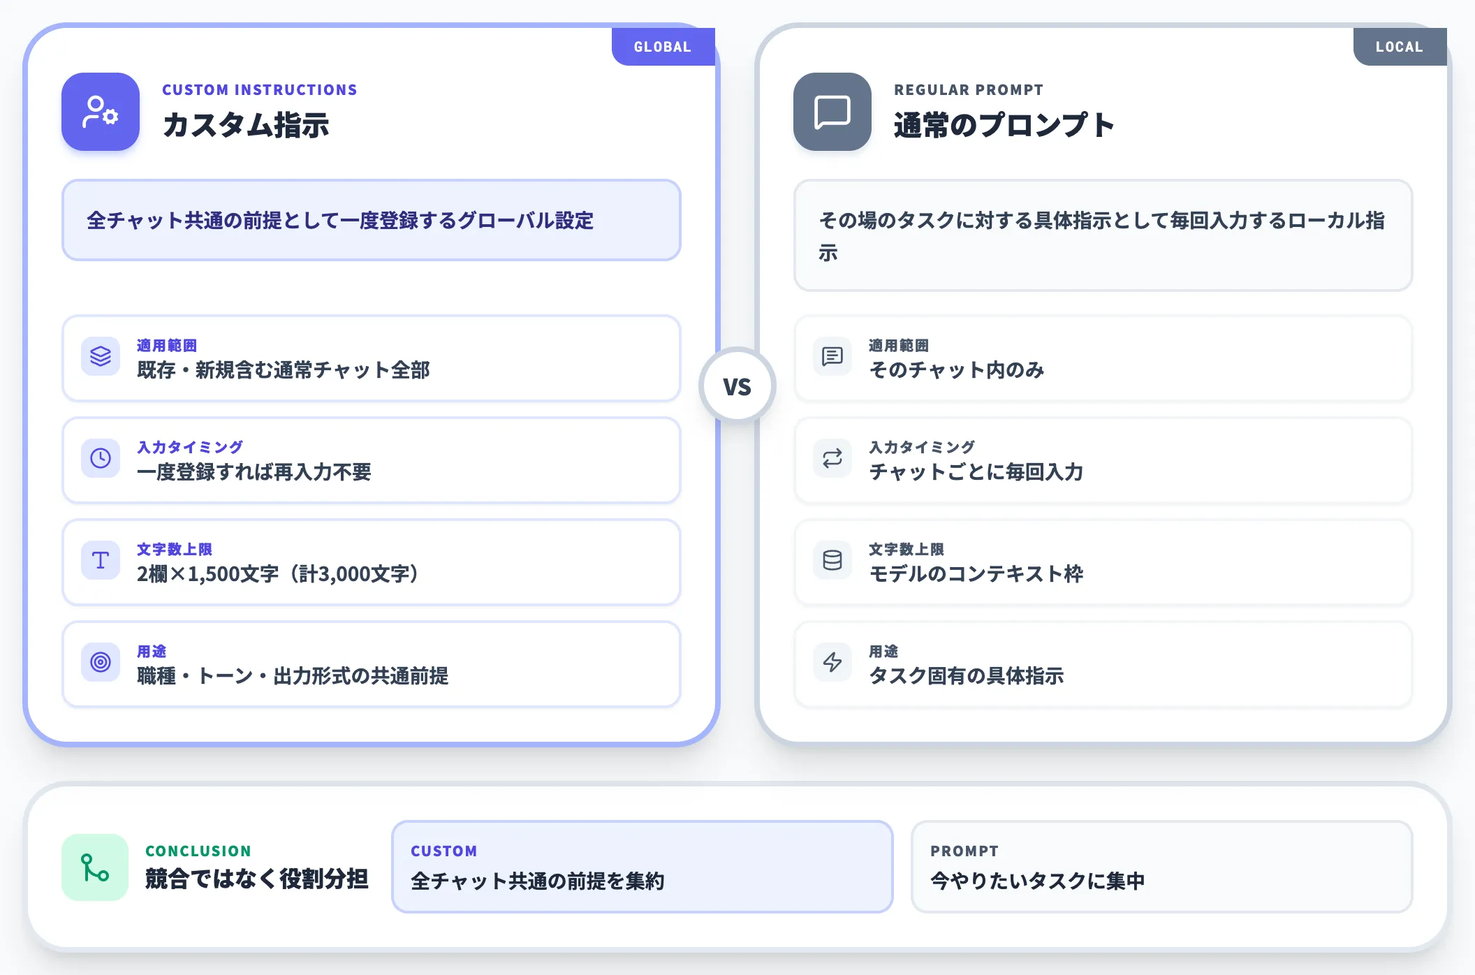Viewport: 1475px width, 975px height.
Task: Click the text 職種・トーン・出力形式の共通前提
Action: pos(293,676)
